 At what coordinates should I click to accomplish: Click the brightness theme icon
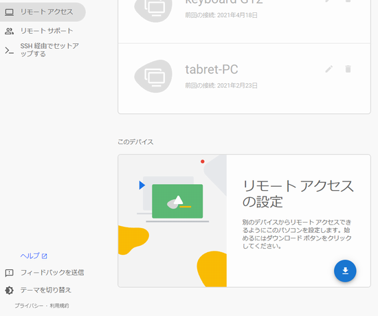tap(9, 290)
